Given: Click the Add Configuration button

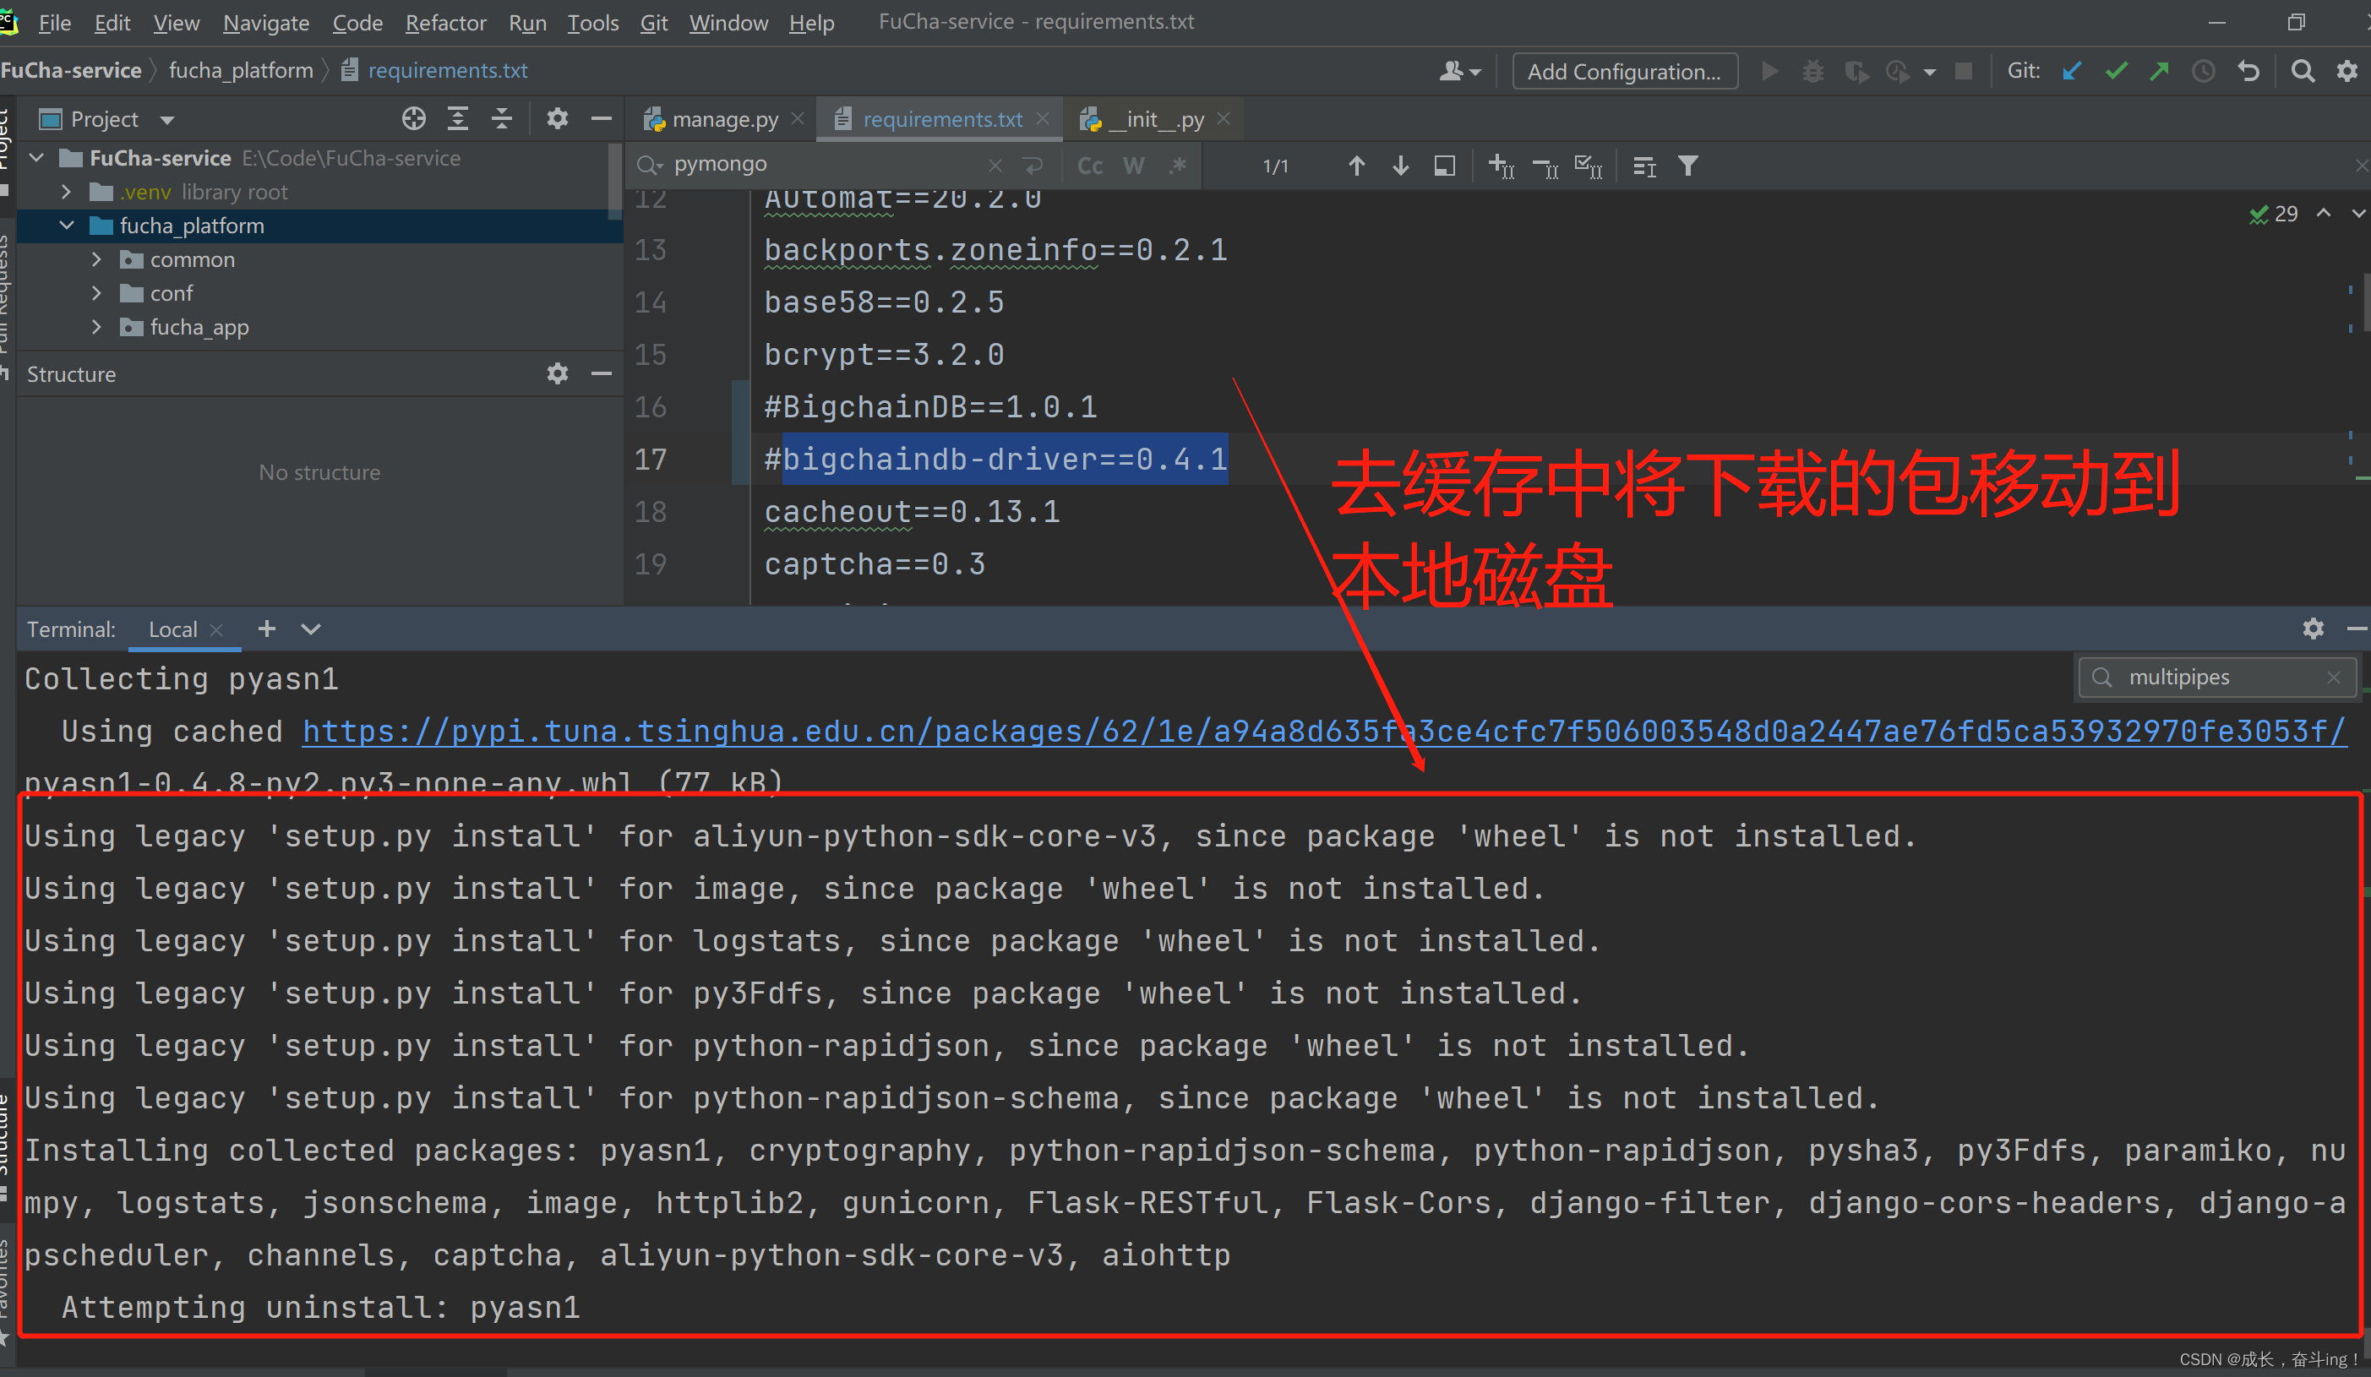Looking at the screenshot, I should pyautogui.click(x=1623, y=72).
